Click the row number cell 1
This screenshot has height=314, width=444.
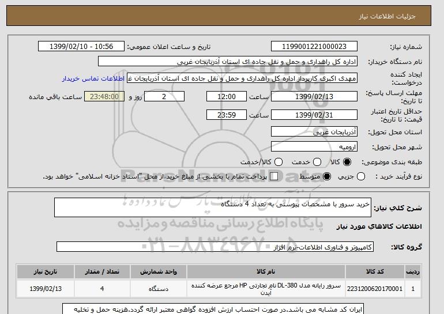413,289
